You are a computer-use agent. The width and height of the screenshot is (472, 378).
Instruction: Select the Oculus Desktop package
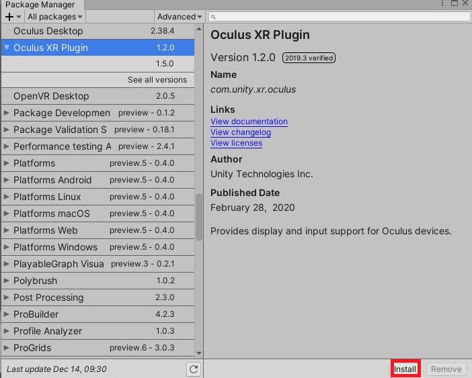coord(98,31)
